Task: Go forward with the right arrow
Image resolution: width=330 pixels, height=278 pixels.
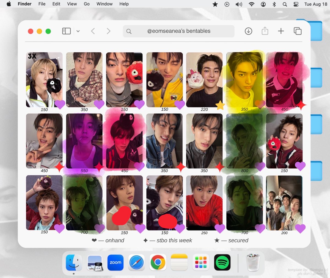Action: [109, 31]
